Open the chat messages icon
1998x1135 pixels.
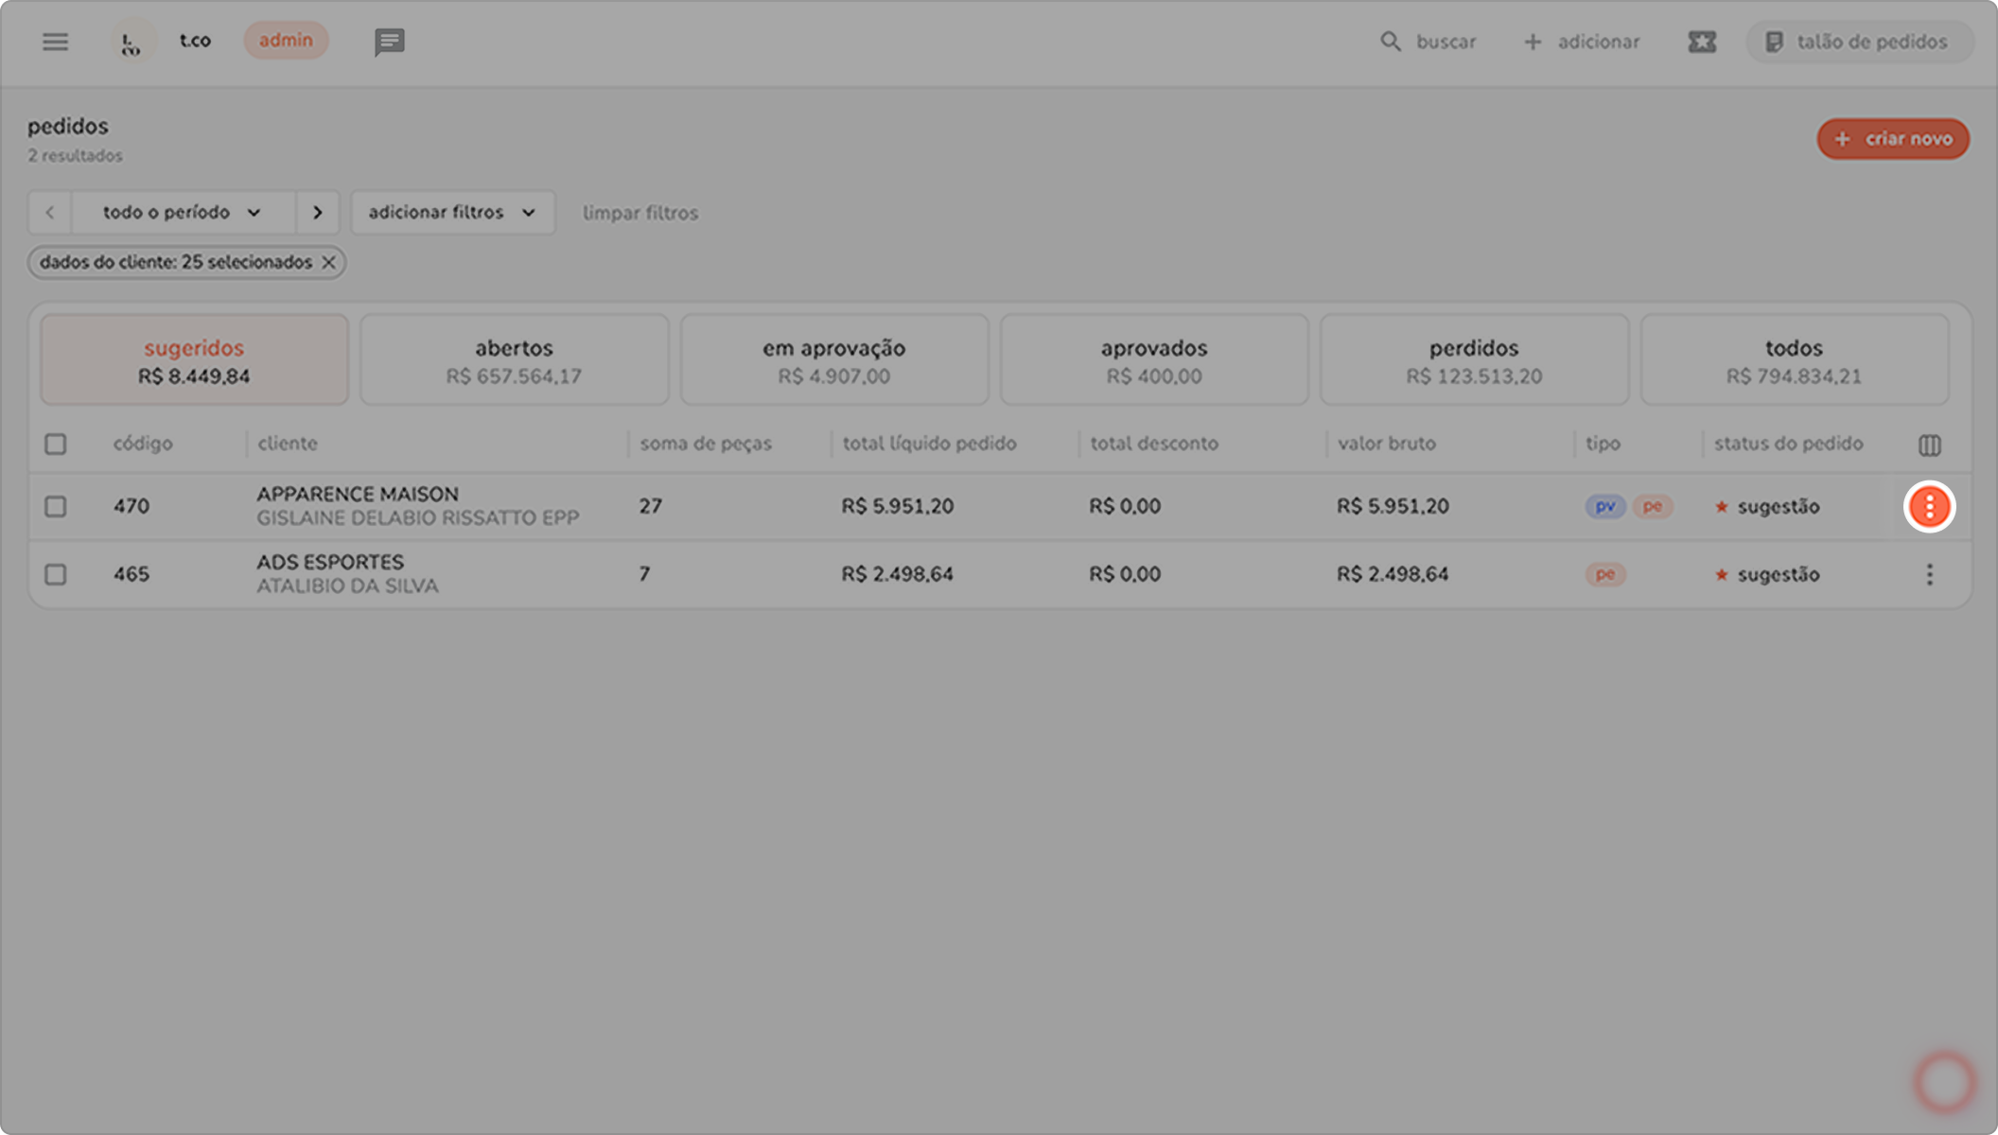pyautogui.click(x=389, y=42)
